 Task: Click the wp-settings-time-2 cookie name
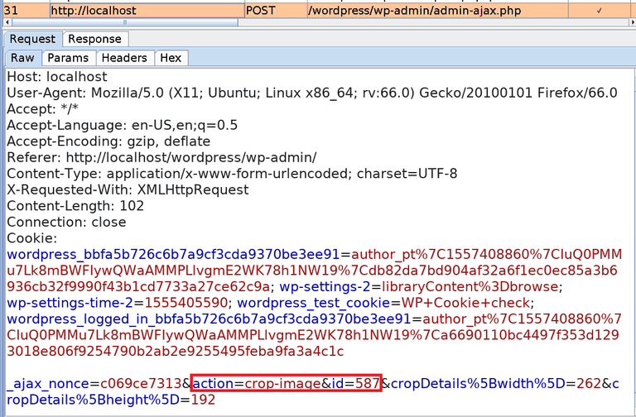[70, 303]
